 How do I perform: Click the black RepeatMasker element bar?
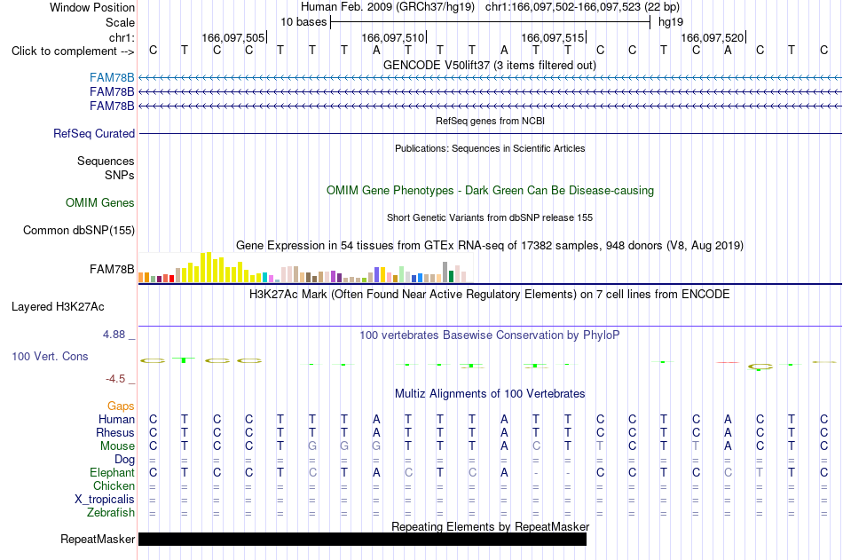point(362,539)
